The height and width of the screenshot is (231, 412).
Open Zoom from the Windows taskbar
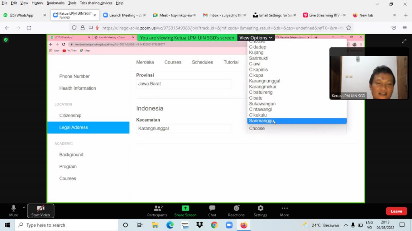point(229,225)
